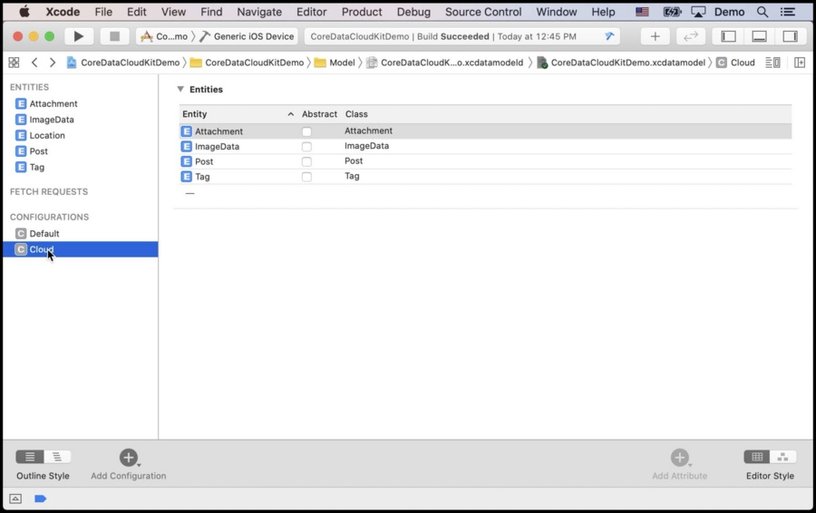816x513 pixels.
Task: Open the File menu
Action: (103, 12)
